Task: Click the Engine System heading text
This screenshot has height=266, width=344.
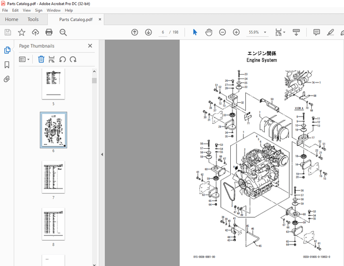Action: [262, 60]
